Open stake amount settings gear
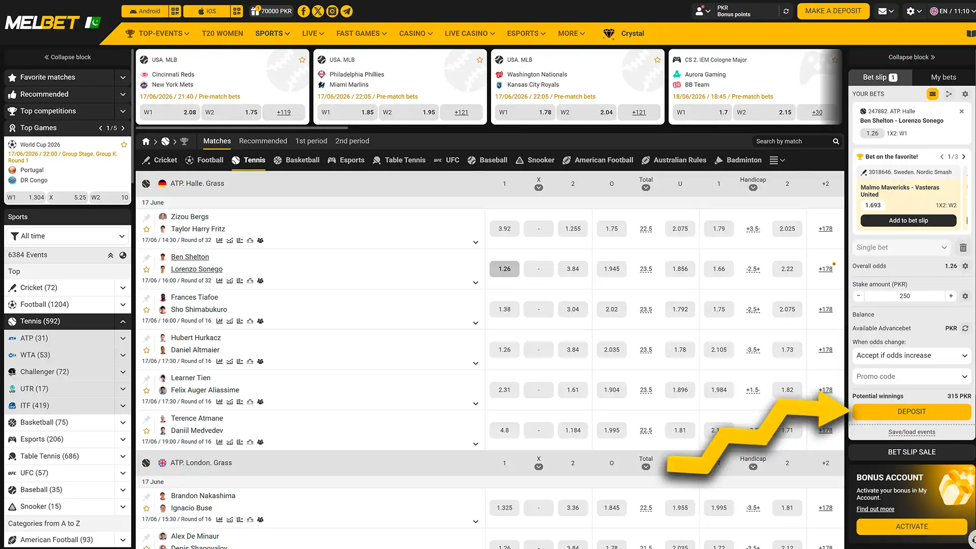This screenshot has width=976, height=549. (x=965, y=296)
